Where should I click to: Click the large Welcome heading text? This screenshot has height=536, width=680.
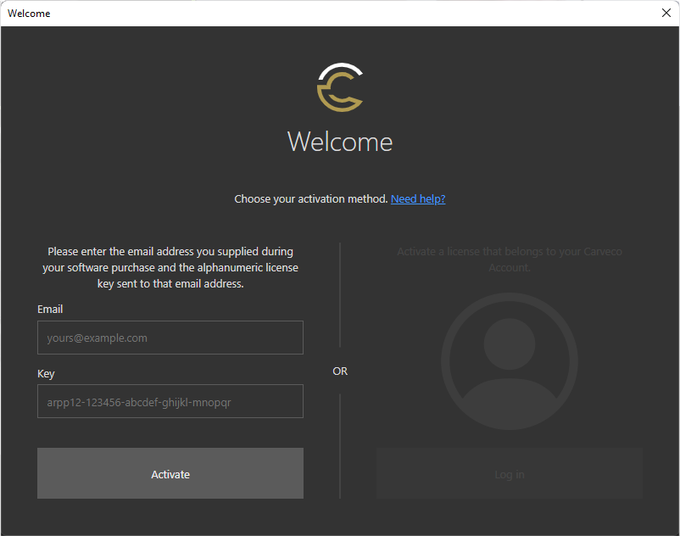click(x=340, y=142)
